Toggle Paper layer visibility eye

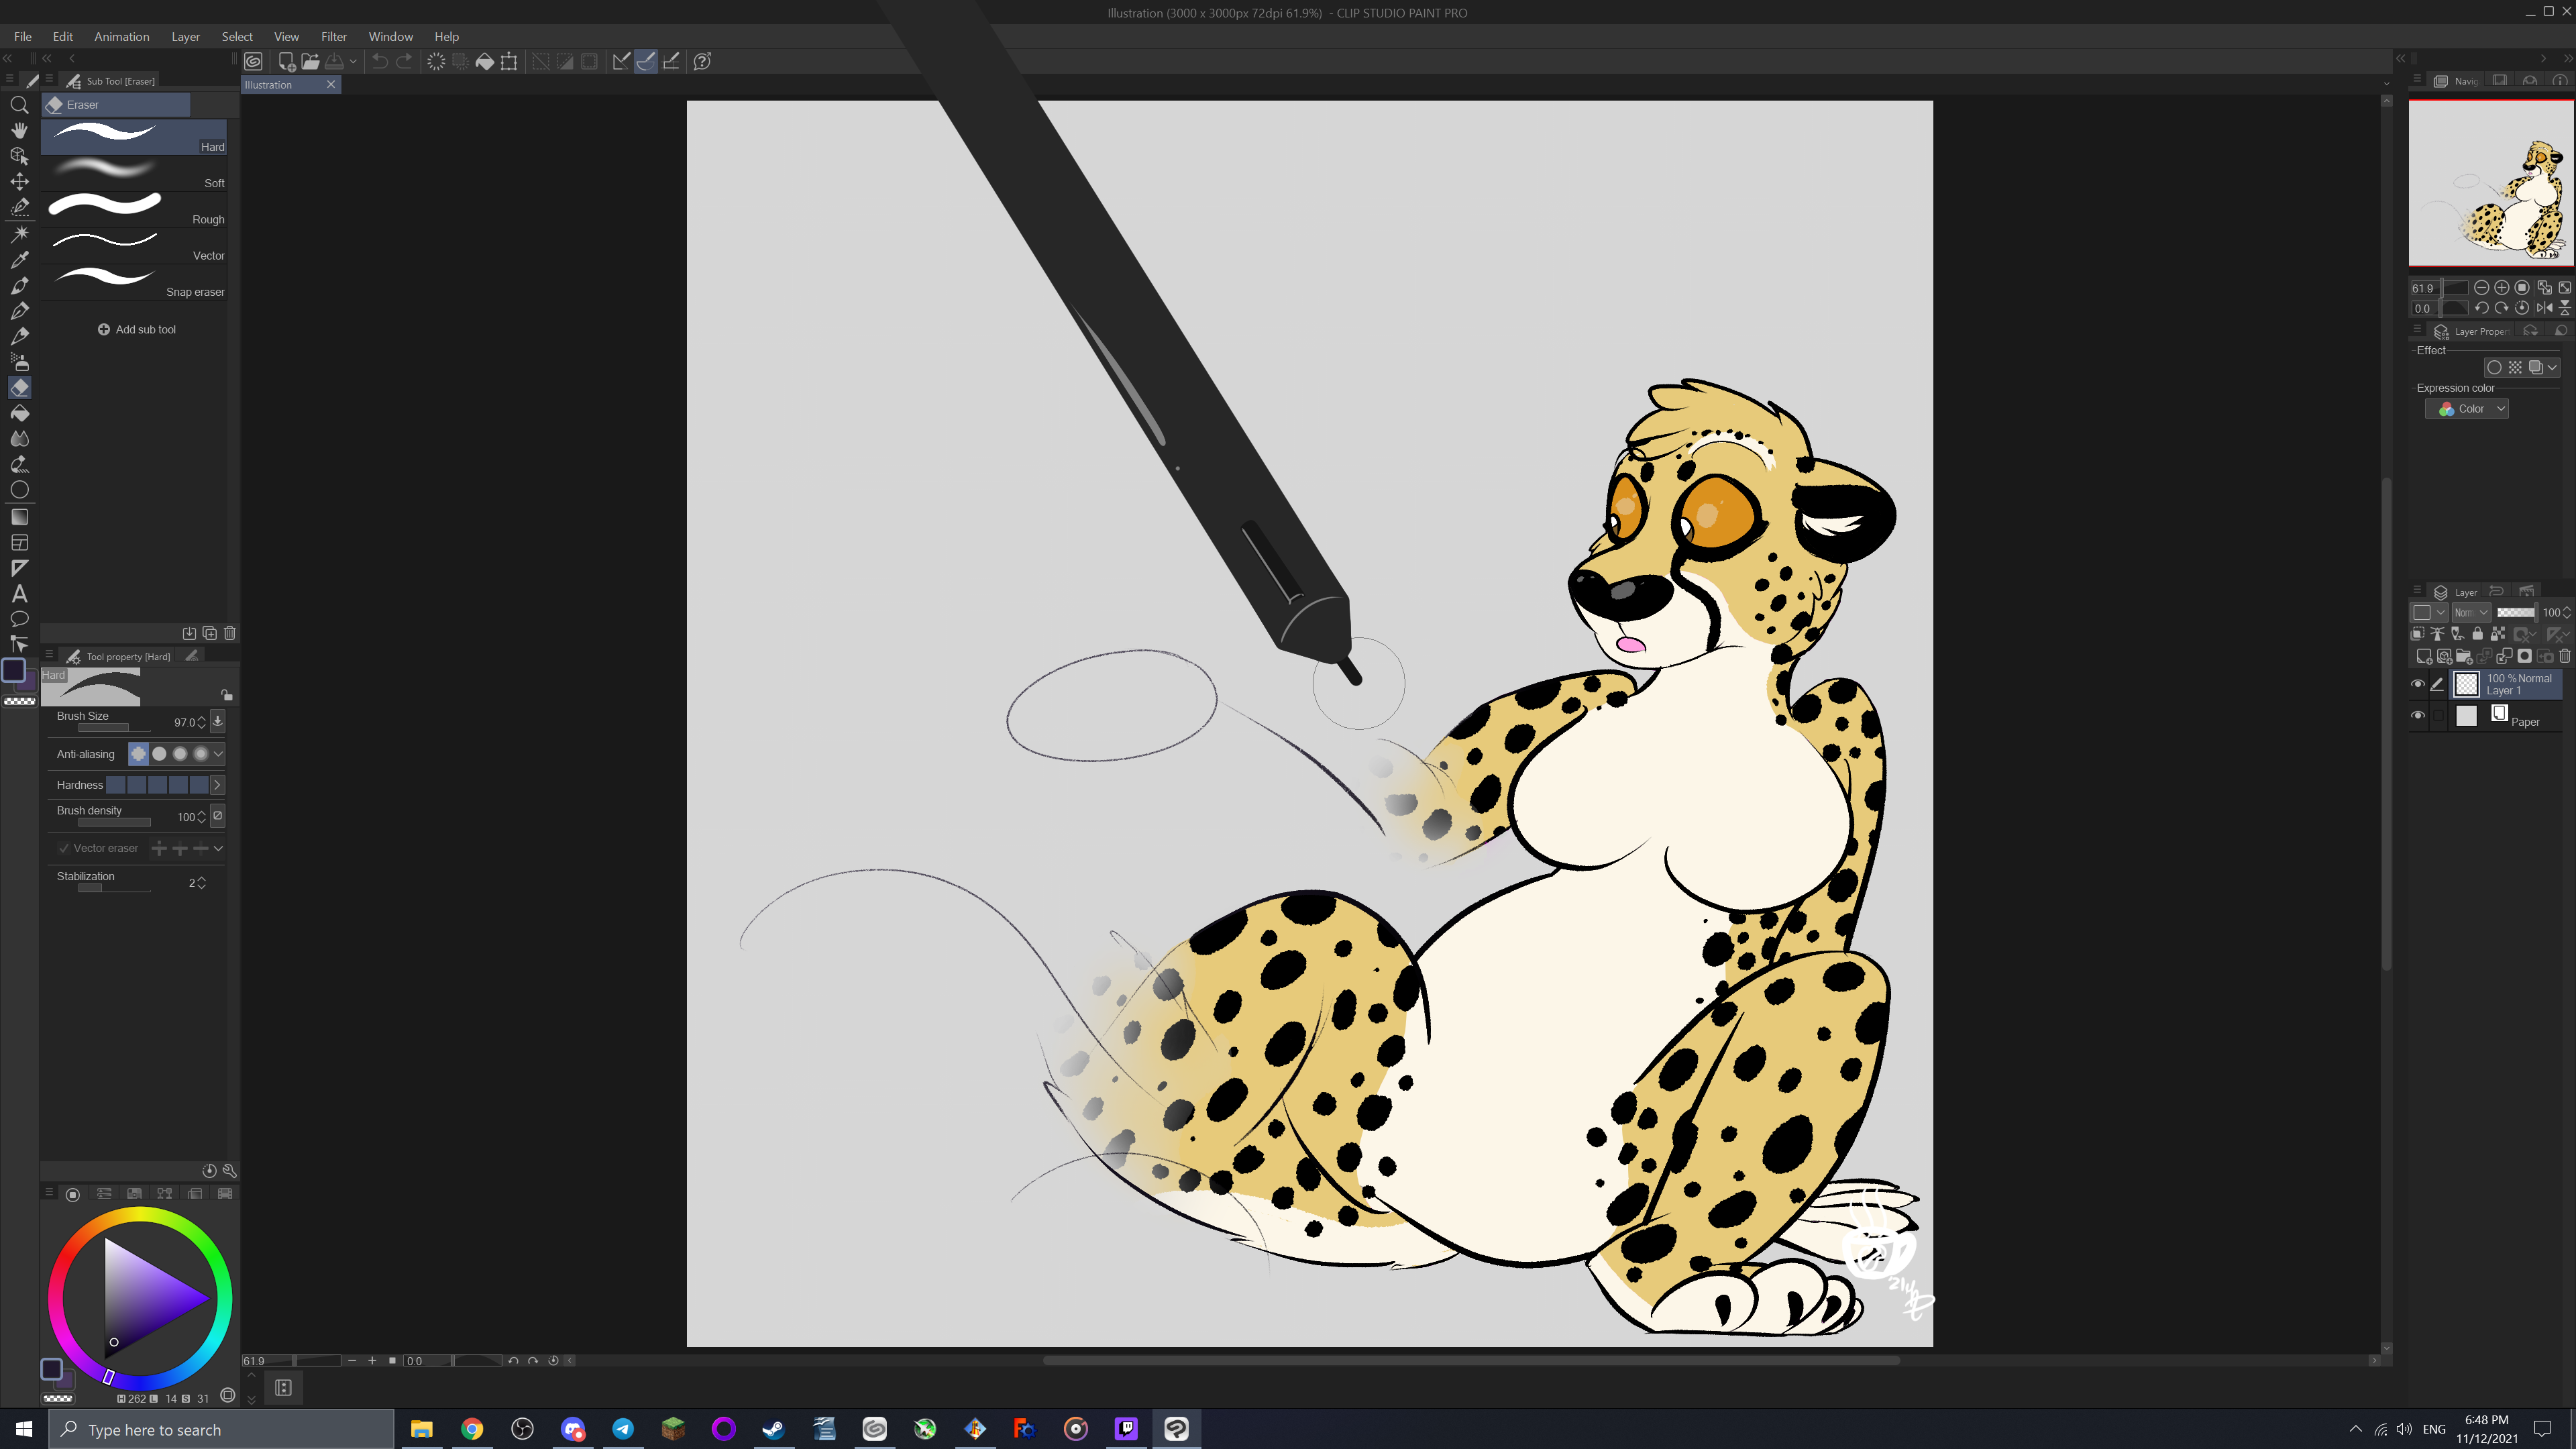click(2418, 715)
